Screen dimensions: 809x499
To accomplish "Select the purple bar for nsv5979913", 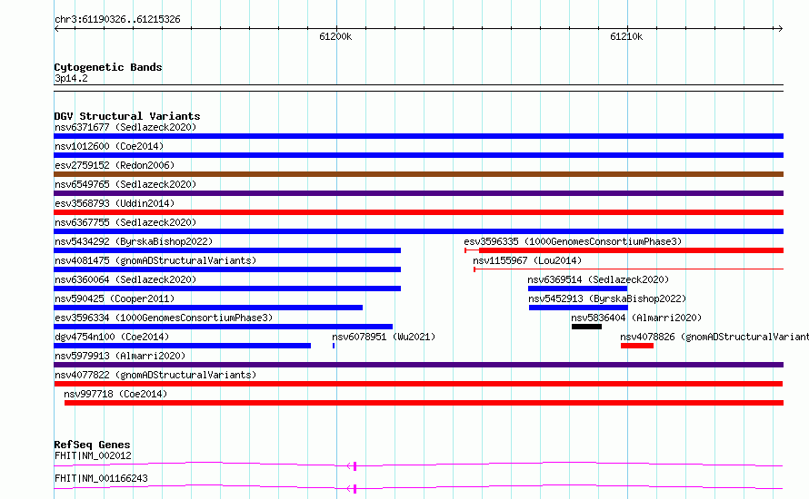I will pos(418,365).
